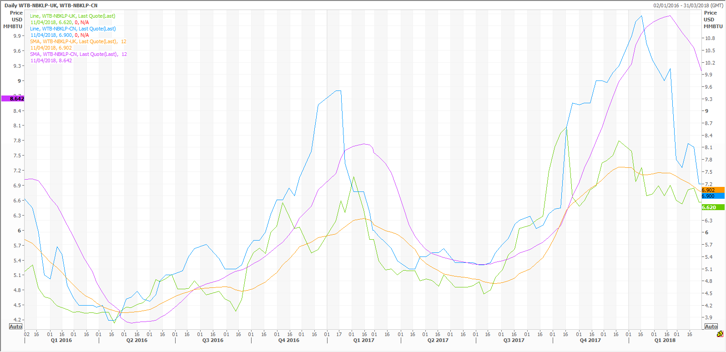Click the Q2 2017 time axis label

point(438,340)
